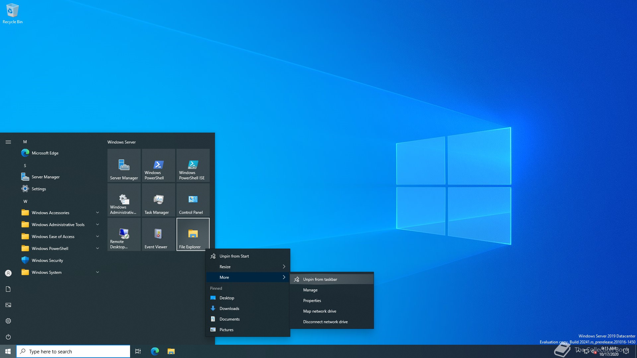Expand the Windows PowerShell folder
This screenshot has height=358, width=637.
click(x=60, y=248)
